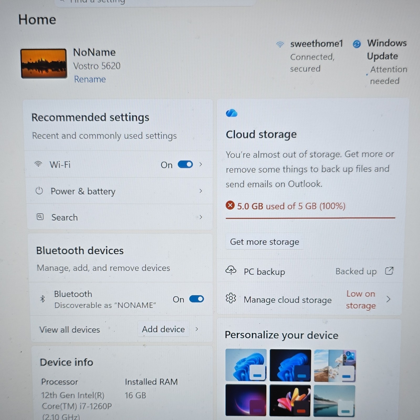Click the Manage cloud storage label
This screenshot has height=420, width=420.
[287, 300]
